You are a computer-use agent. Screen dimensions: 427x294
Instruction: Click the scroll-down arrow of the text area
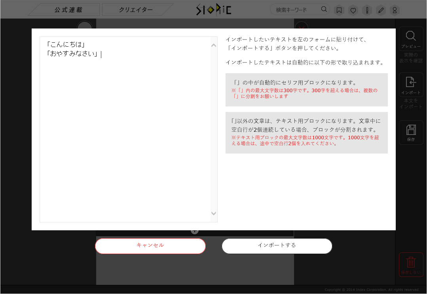(x=213, y=213)
